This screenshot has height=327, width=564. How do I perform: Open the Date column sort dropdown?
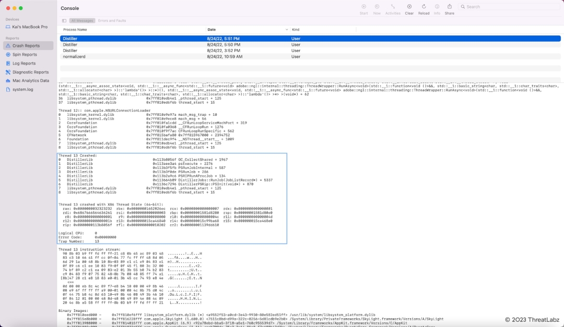click(x=286, y=30)
